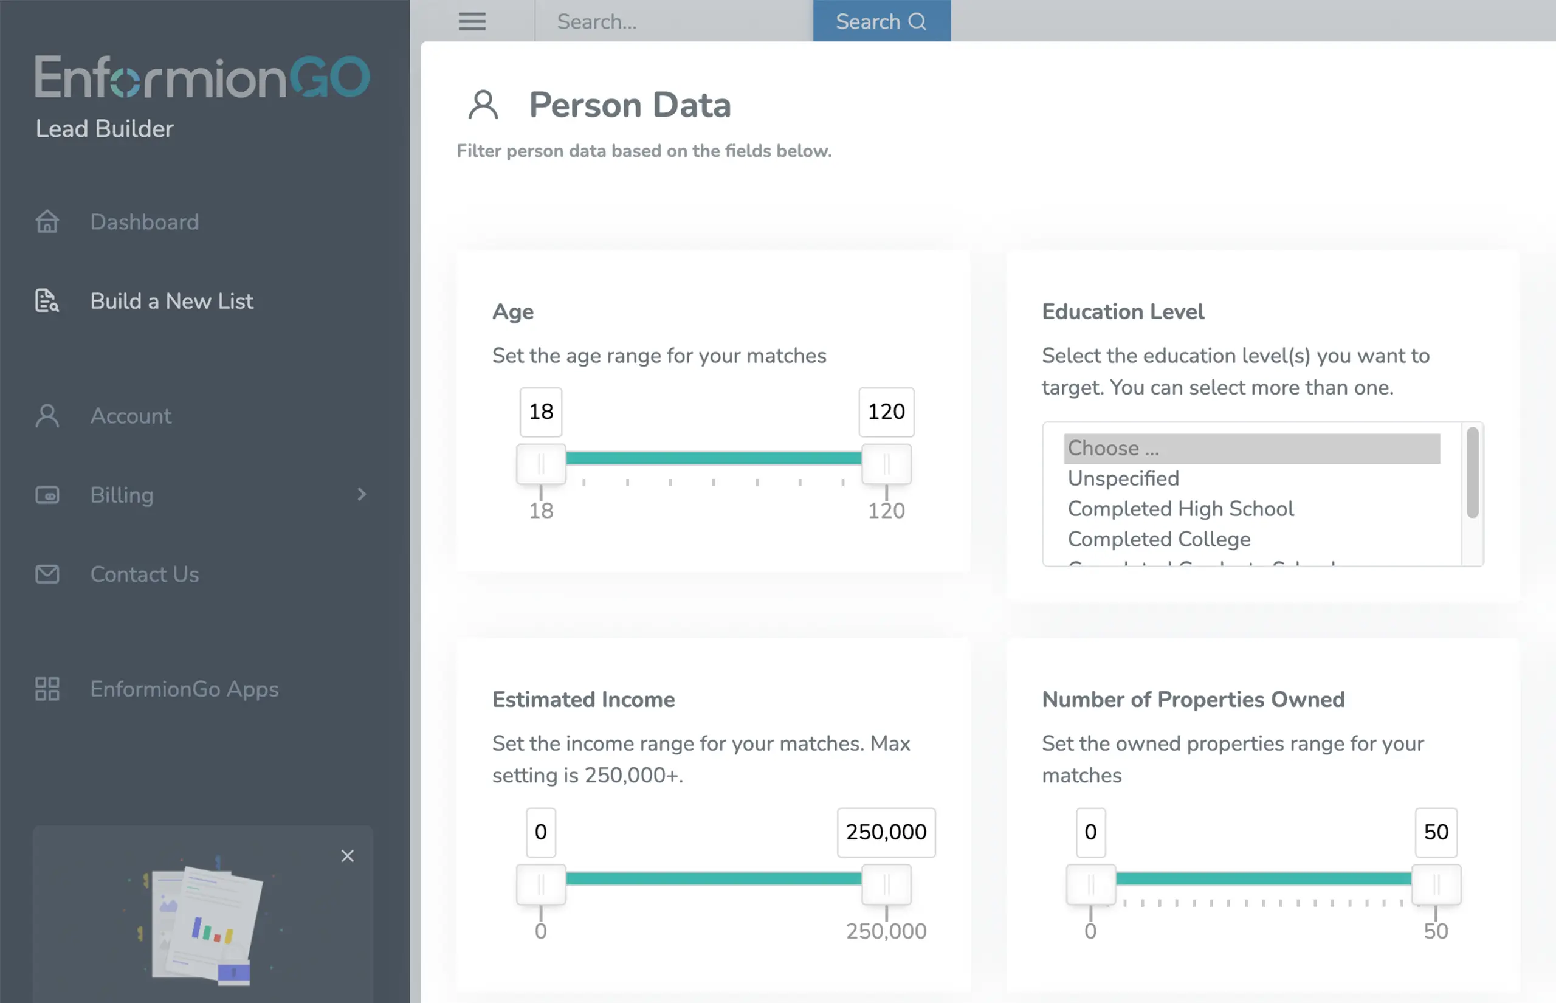Click the magnifier inside the Search button
This screenshot has width=1556, height=1003.
(x=918, y=21)
